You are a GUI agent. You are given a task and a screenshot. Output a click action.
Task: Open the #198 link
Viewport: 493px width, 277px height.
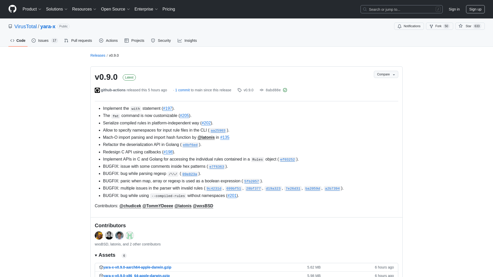(x=168, y=152)
